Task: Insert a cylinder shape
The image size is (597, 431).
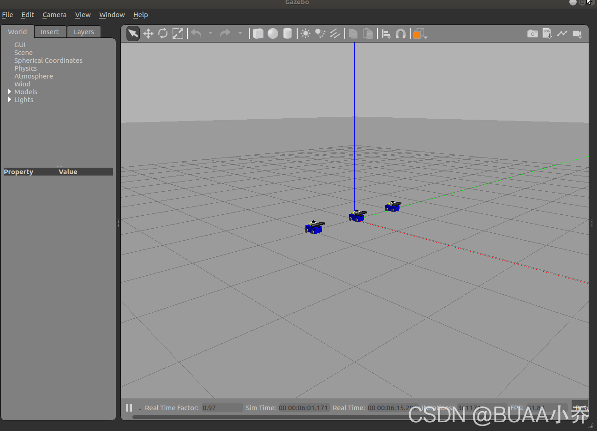Action: 287,33
